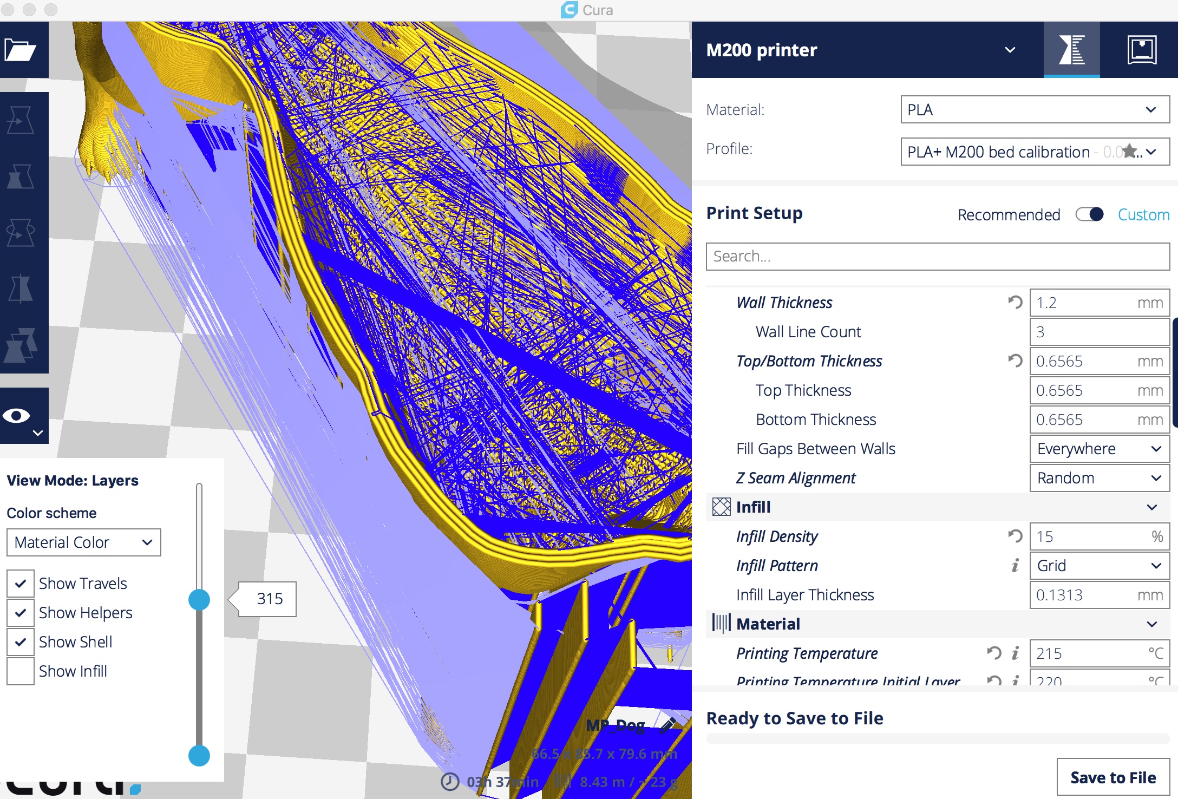Screen dimensions: 1178x799
Task: Click the Save to File button
Action: [x=1112, y=777]
